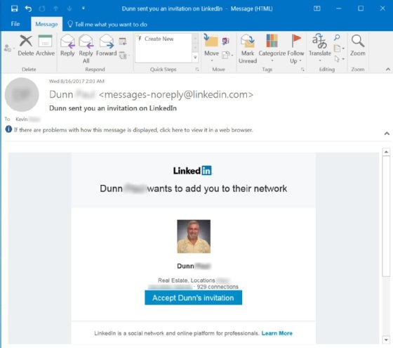Click the scrollbar down arrow
The height and width of the screenshot is (348, 393).
(386, 340)
